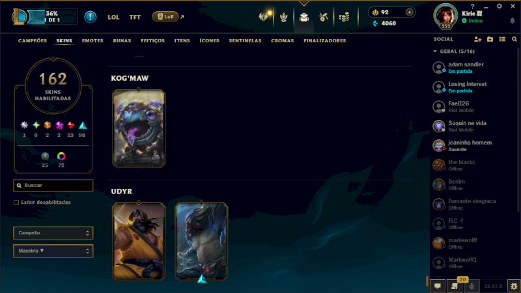Open the Maestria sorting dropdown
The width and height of the screenshot is (521, 293).
(53, 251)
